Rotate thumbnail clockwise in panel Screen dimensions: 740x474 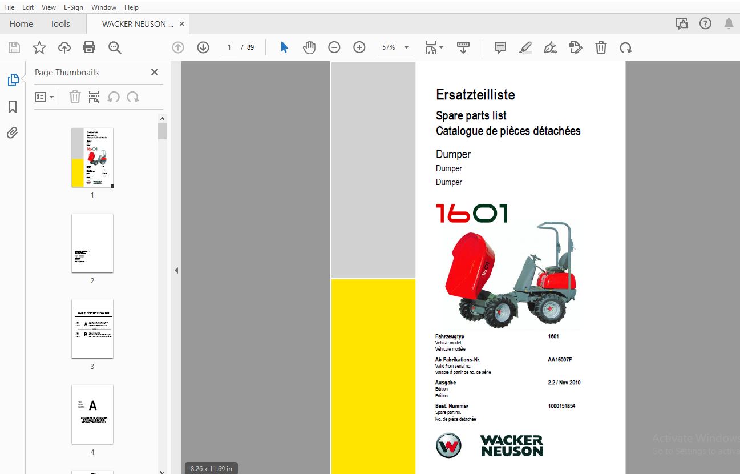click(133, 97)
